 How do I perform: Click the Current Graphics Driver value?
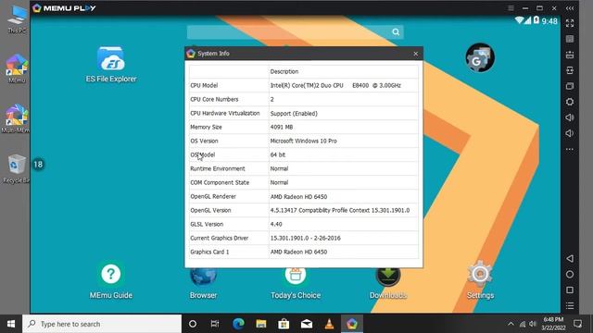[305, 239]
